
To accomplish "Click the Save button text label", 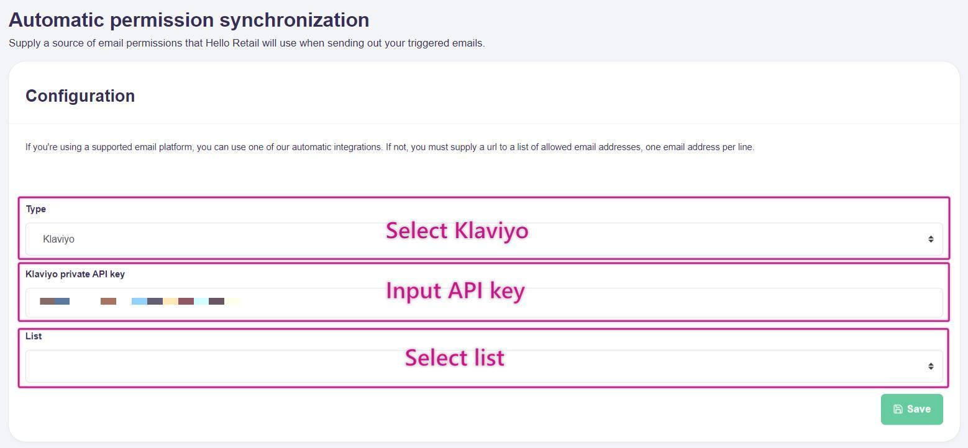I will [x=918, y=409].
